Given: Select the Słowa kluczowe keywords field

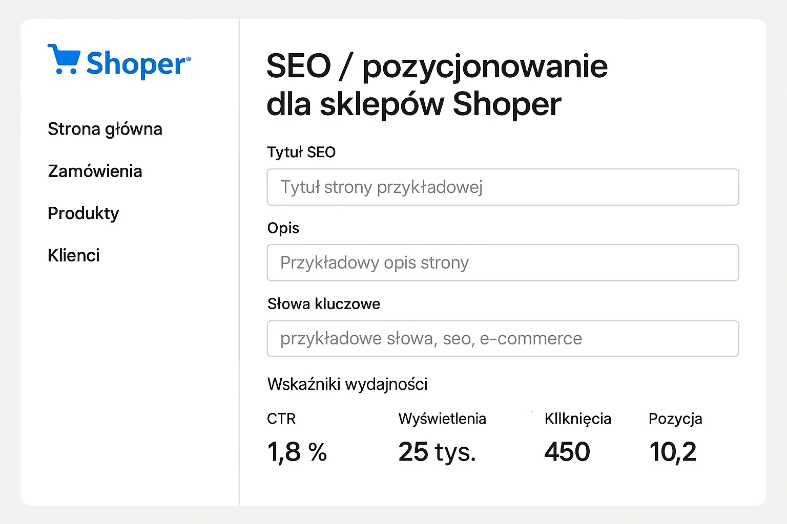Looking at the screenshot, I should [502, 338].
